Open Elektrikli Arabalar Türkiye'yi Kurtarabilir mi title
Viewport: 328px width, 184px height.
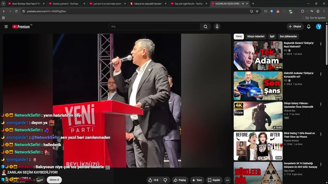point(299,75)
